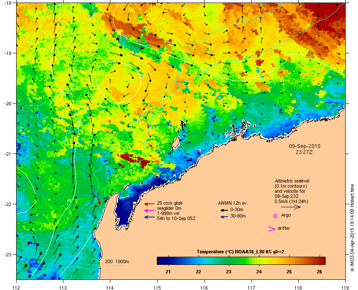Click the '200 1000m' depth contour label
Viewport: 358px width, 290px height.
pos(117,262)
